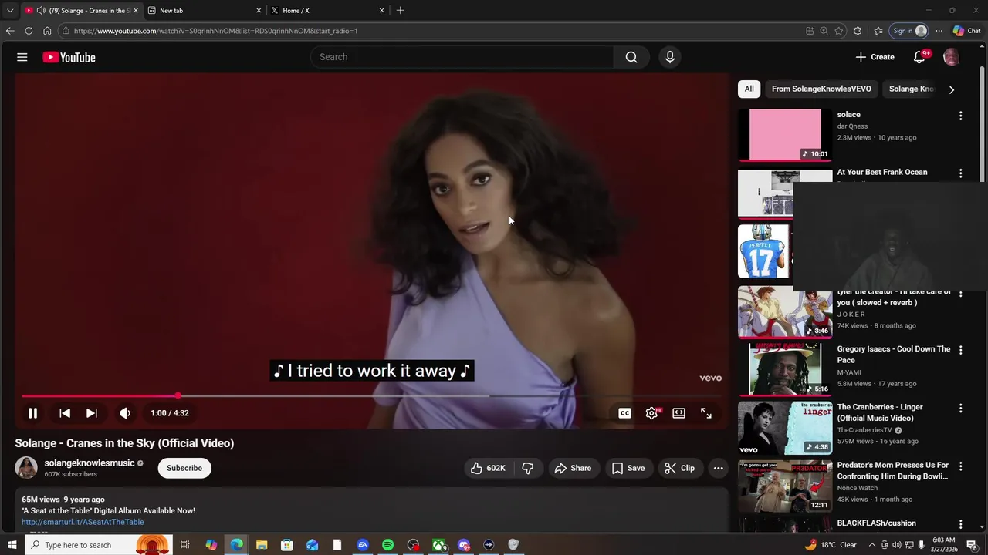Viewport: 988px width, 555px height.
Task: Select the From SolangeKnowlesVEVO chip
Action: (x=821, y=89)
